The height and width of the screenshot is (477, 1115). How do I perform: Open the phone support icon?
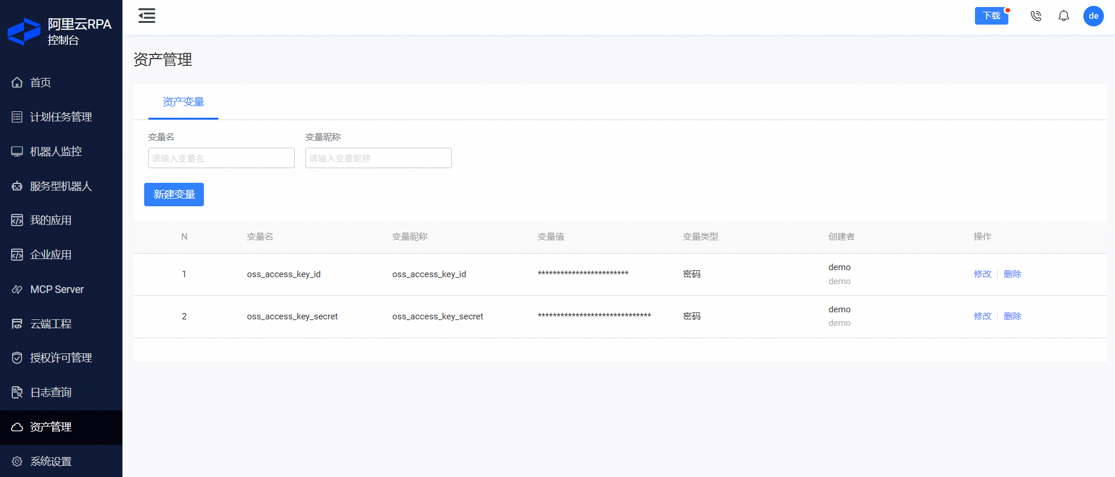[1036, 16]
